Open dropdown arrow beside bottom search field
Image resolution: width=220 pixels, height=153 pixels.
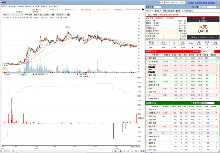[114, 151]
